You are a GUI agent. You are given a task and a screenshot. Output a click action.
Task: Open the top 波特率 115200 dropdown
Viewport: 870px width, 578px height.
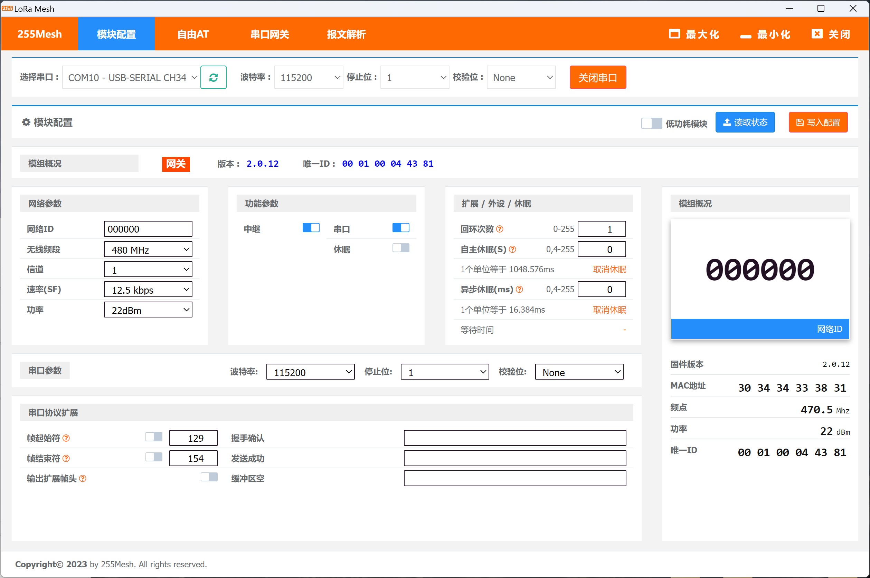point(309,77)
